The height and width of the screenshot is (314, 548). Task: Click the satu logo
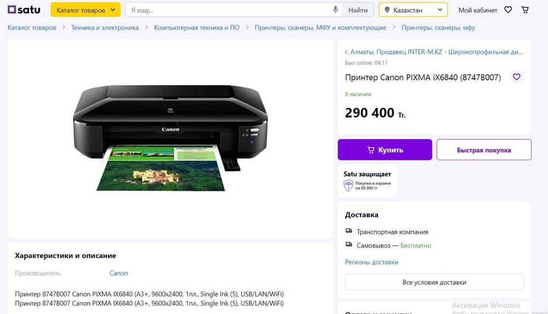coord(24,10)
